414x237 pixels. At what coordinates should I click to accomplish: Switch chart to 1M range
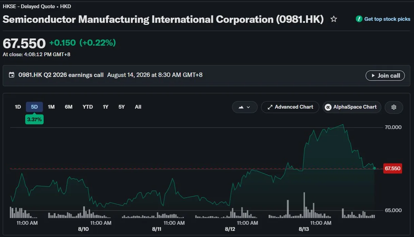[x=51, y=107]
